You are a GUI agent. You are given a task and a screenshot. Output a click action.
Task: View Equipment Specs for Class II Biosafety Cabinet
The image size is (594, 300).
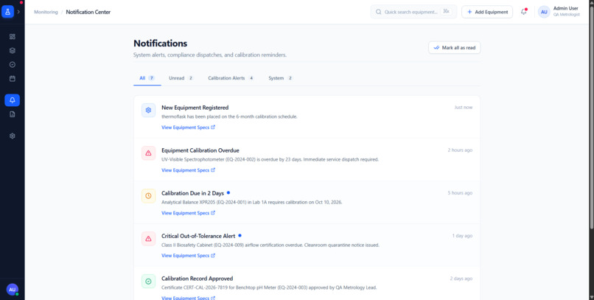[x=188, y=256]
